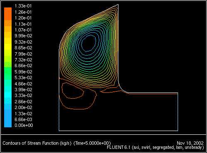
Task: Click the bright green legend band beside 5.99e-02
Action: pyautogui.click(x=8, y=70)
